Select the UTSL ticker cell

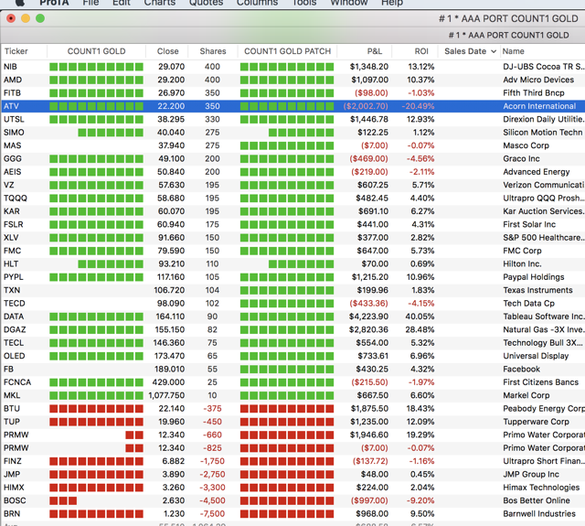click(x=14, y=119)
